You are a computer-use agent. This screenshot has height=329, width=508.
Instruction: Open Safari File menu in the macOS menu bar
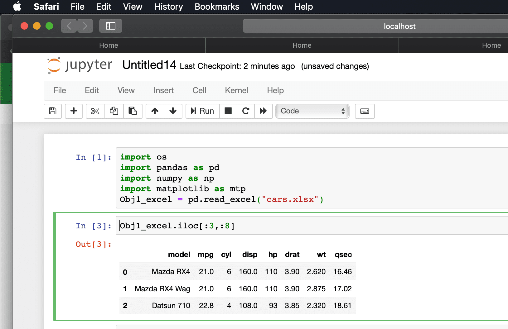pos(77,7)
